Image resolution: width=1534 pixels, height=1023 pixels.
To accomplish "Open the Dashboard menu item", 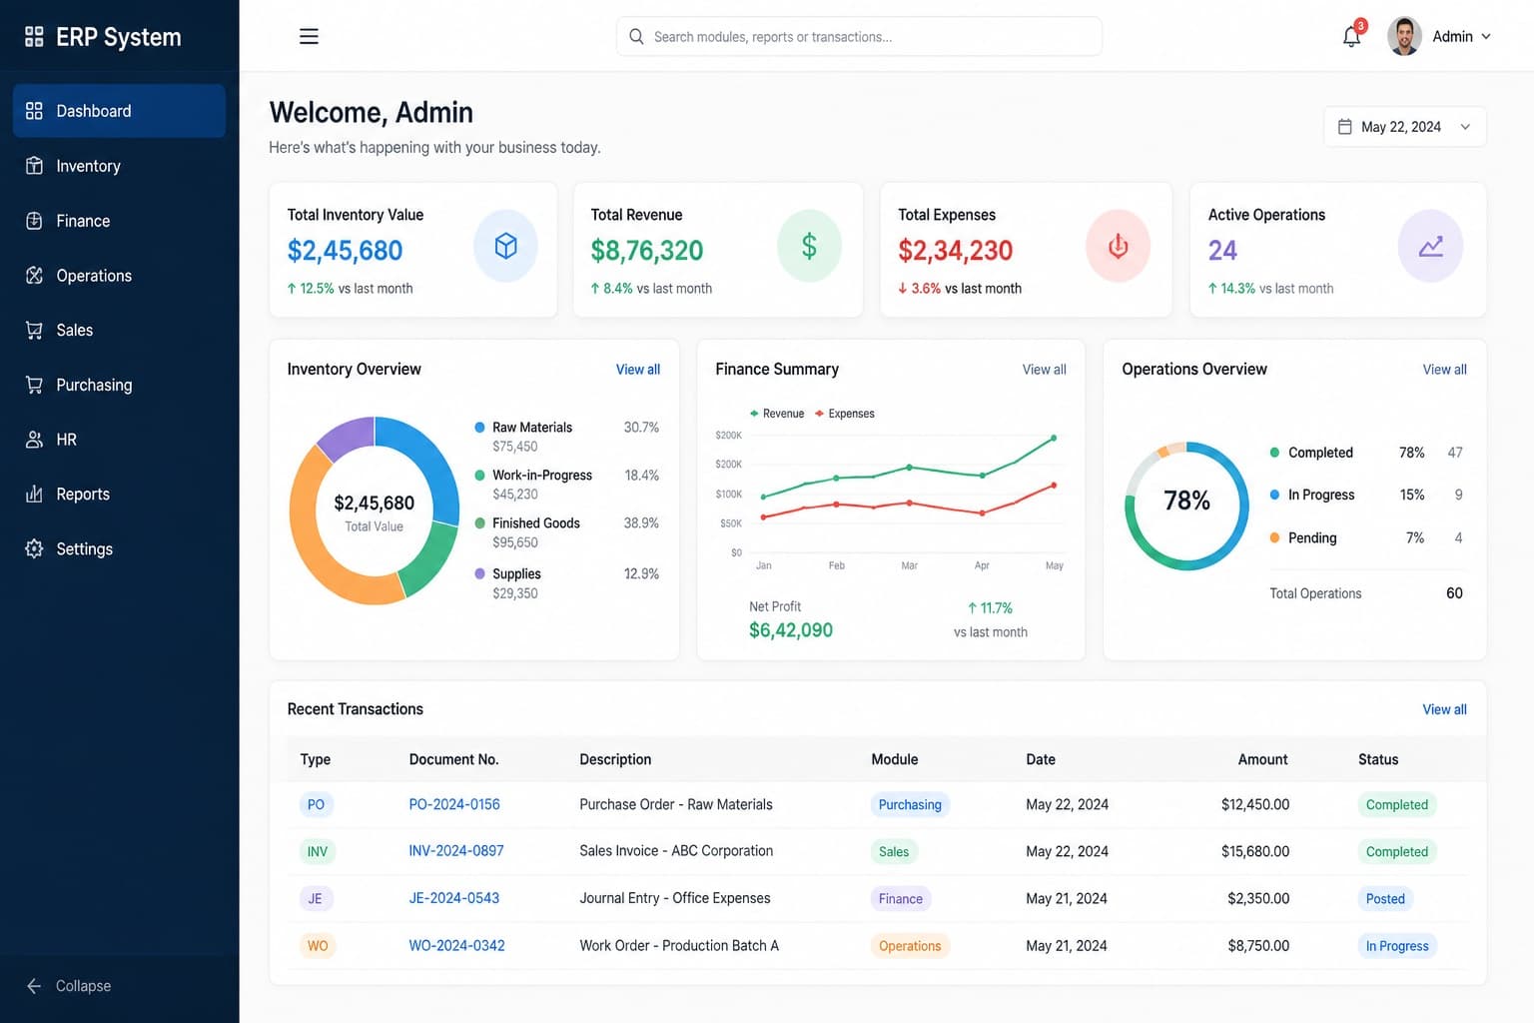I will [119, 111].
